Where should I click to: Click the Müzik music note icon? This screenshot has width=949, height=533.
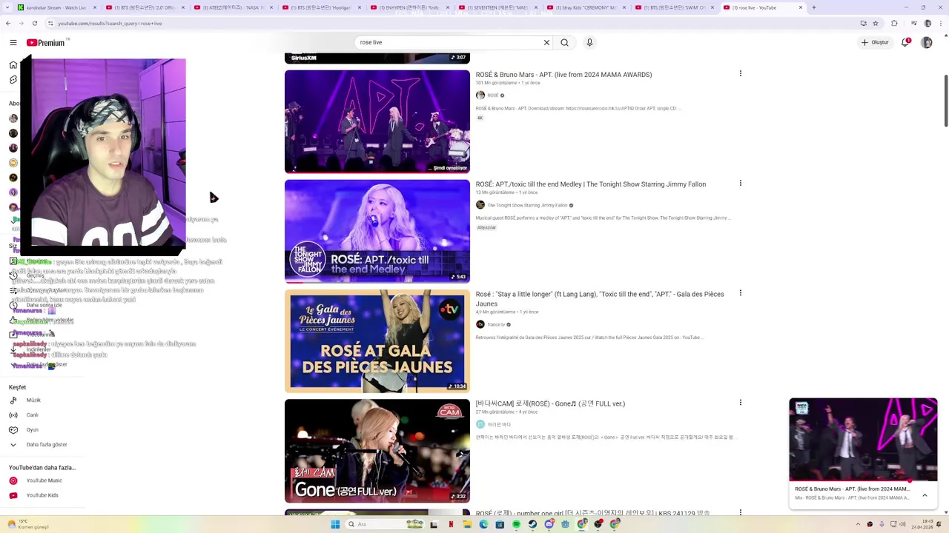pos(13,400)
